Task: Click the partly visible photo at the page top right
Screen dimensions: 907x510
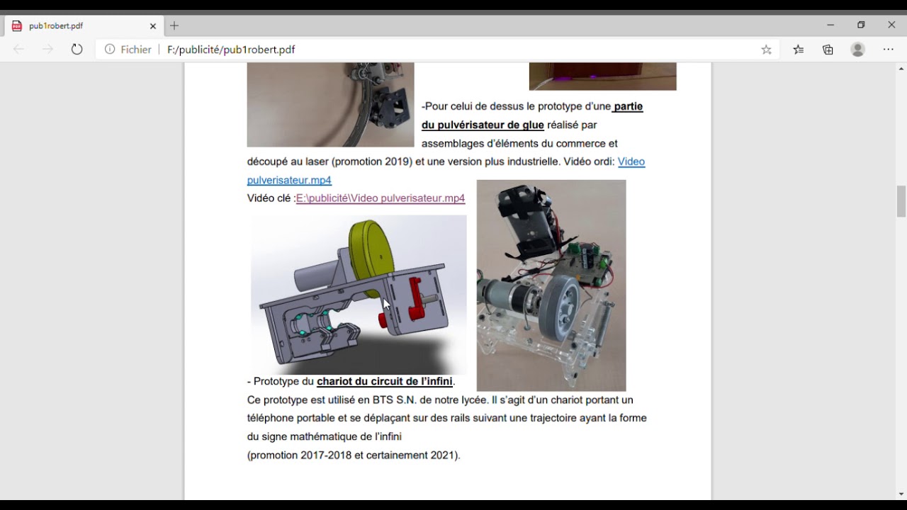Action: (603, 76)
